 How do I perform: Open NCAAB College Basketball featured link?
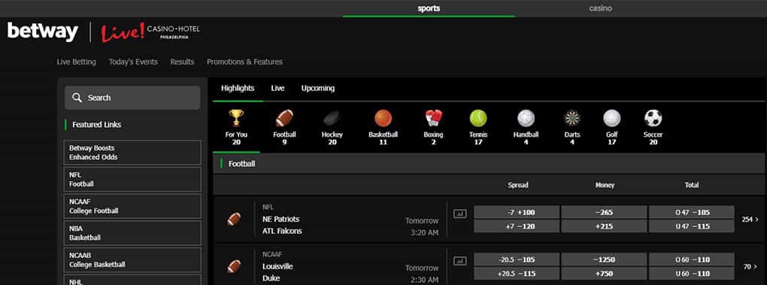[132, 260]
